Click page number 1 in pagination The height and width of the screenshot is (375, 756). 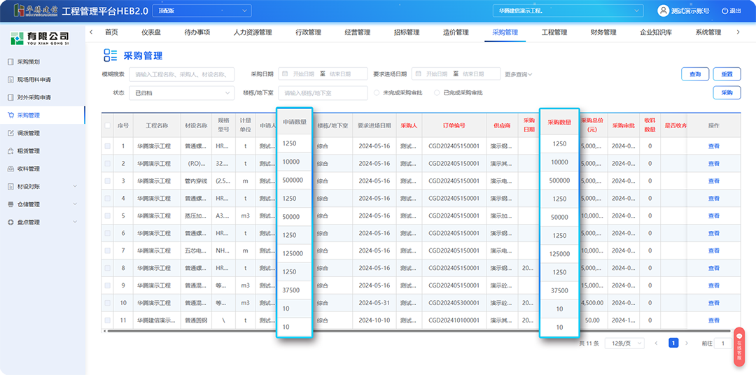click(673, 343)
